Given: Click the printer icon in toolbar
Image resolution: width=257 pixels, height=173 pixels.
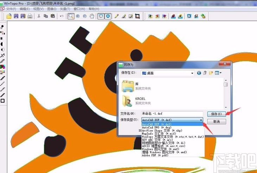Looking at the screenshot, I should pyautogui.click(x=30, y=16).
